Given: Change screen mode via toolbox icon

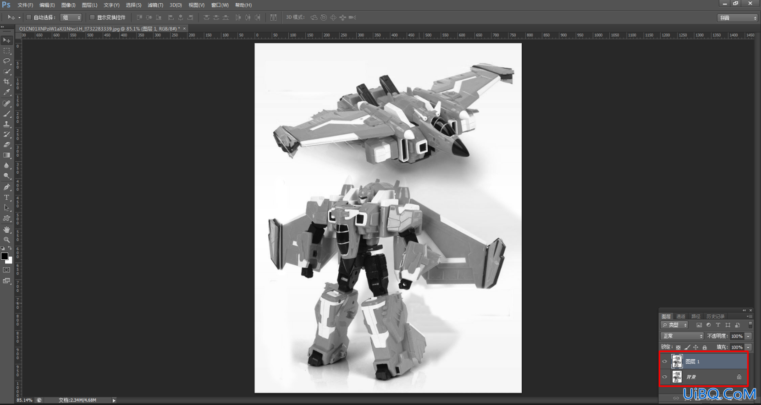Looking at the screenshot, I should [6, 281].
